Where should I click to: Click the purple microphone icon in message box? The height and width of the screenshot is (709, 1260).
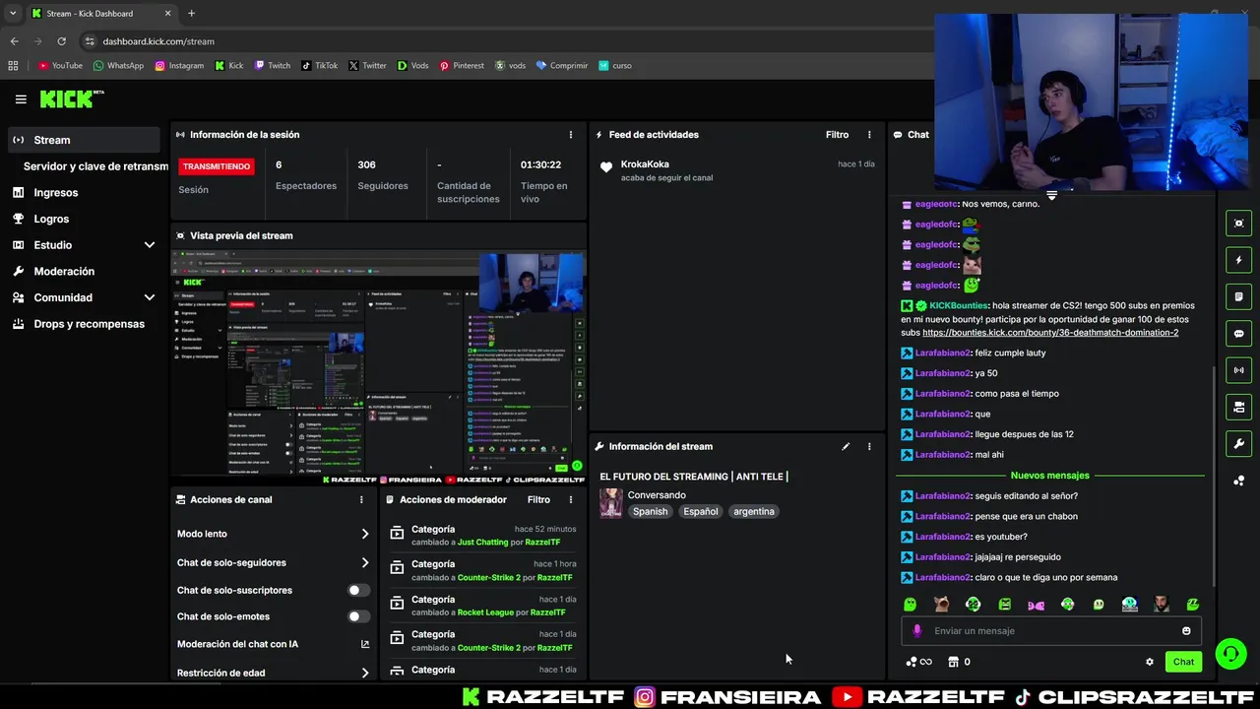point(917,631)
